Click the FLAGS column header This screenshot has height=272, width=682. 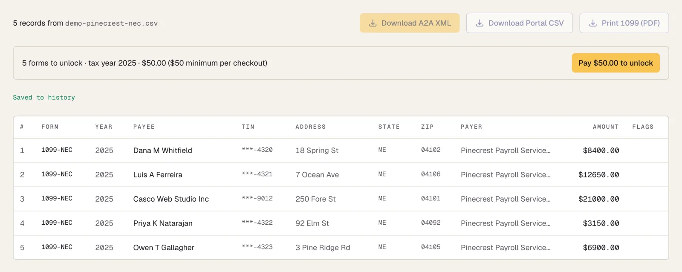point(643,127)
